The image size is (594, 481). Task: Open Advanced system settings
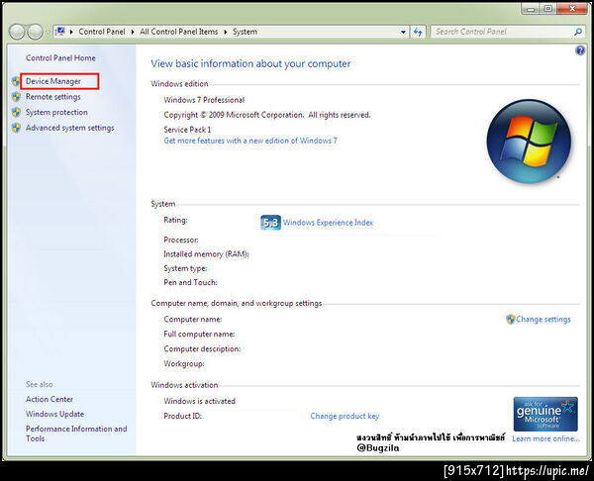pyautogui.click(x=69, y=128)
